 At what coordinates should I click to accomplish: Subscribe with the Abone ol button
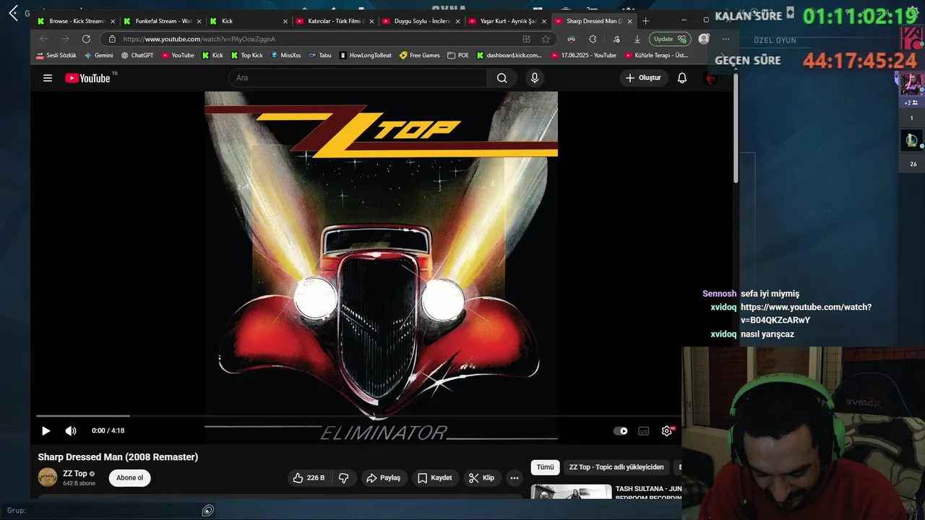click(130, 478)
